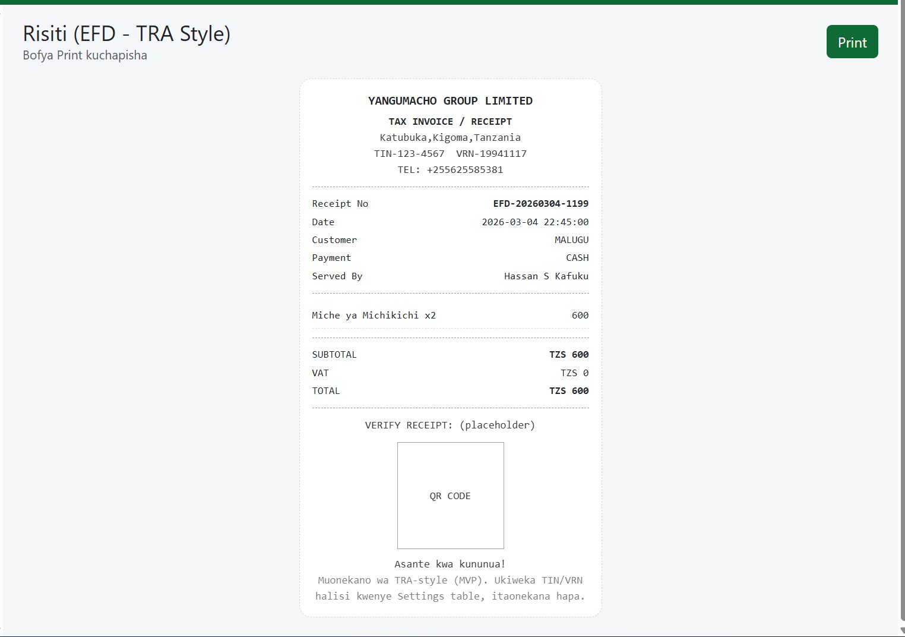Click the Katubuka, Kigoma, Tanzania address line
Screen dimensions: 905x637
[x=450, y=137]
